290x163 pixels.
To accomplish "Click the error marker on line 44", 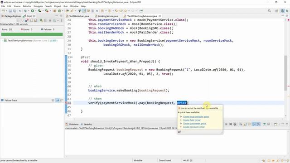I will (67, 103).
